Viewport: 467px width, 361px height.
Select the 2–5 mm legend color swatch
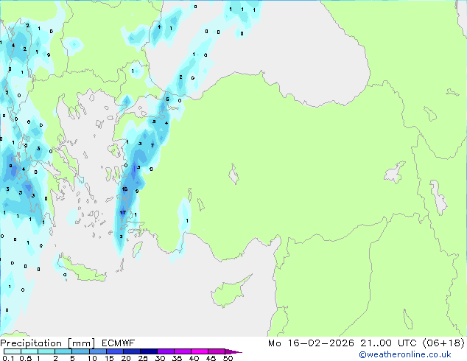(x=63, y=351)
